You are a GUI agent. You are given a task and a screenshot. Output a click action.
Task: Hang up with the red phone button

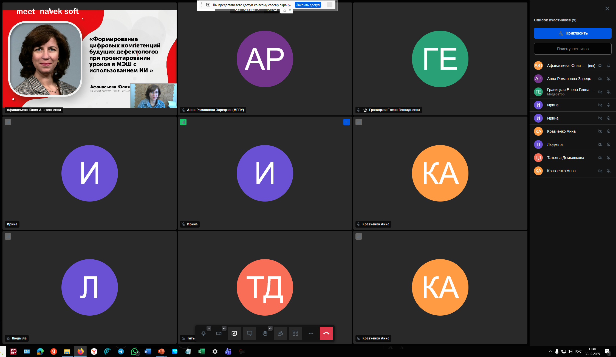(326, 333)
